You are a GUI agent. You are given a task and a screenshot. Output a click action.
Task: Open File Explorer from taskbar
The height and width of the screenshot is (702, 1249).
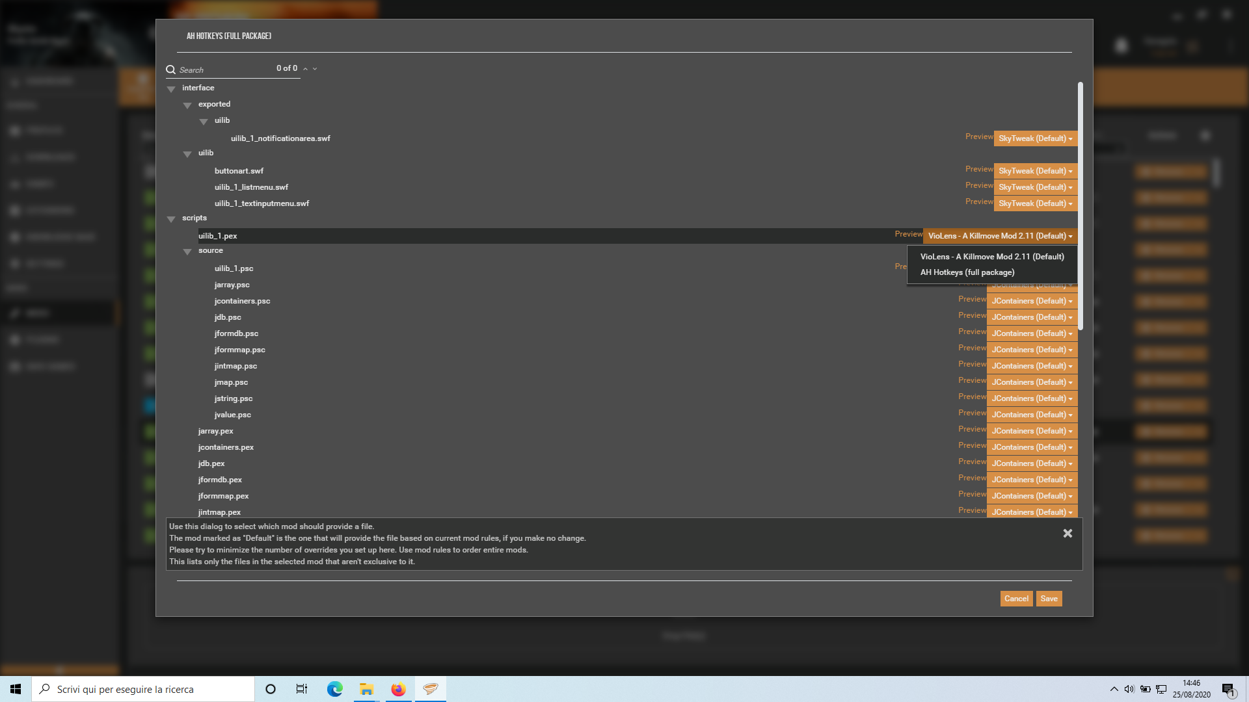coord(366,689)
